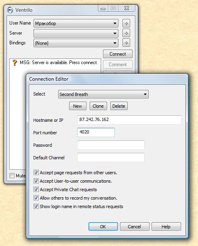
Task: Click the Connection Editor title bar
Action: (107, 79)
